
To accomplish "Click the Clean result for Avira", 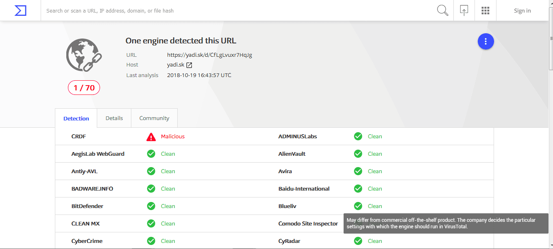I will click(374, 171).
